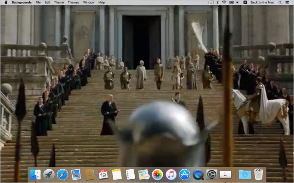Screen dimensions: 294x183
Task: Open Spotlight search
Action: [280, 3]
